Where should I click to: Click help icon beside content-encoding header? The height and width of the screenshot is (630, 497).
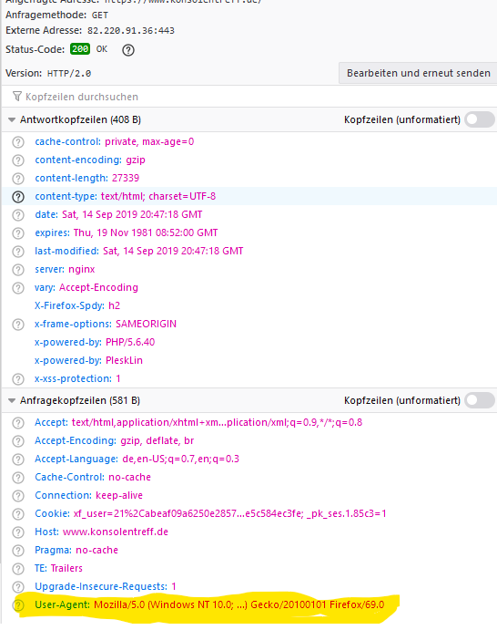(18, 160)
